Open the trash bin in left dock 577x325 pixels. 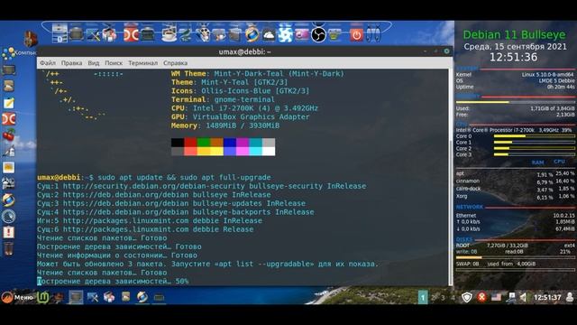click(8, 248)
